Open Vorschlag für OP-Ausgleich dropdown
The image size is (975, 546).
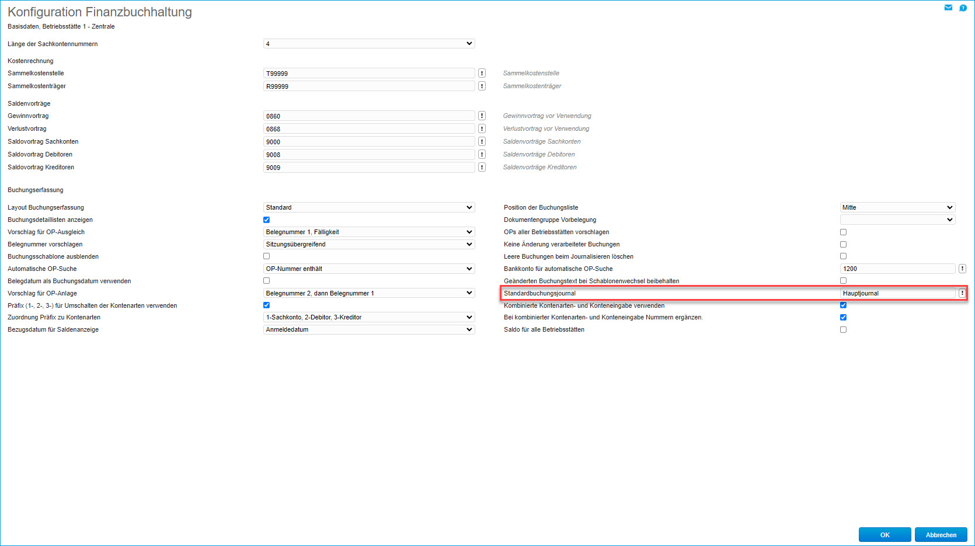click(369, 232)
